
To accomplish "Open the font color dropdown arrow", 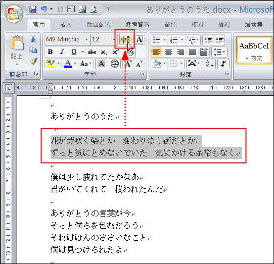I will click(x=75, y=64).
